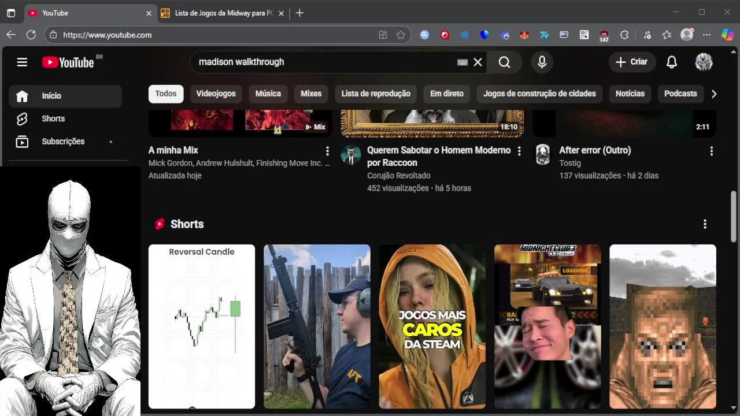The width and height of the screenshot is (740, 416).
Task: Open the tab actions menu icon
Action: 11,13
